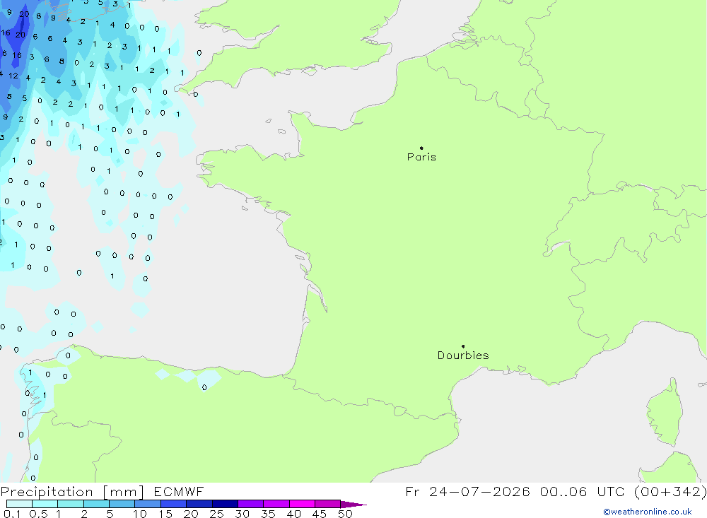Pick the 45–50 mm legend swatch

[328, 504]
